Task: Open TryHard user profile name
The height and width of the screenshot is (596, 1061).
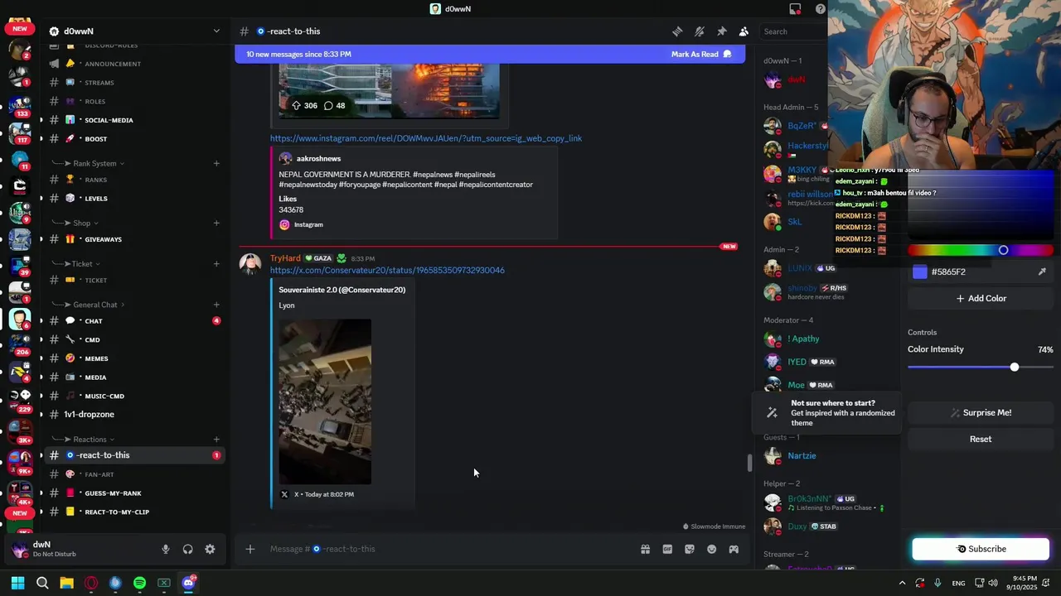Action: coord(285,258)
